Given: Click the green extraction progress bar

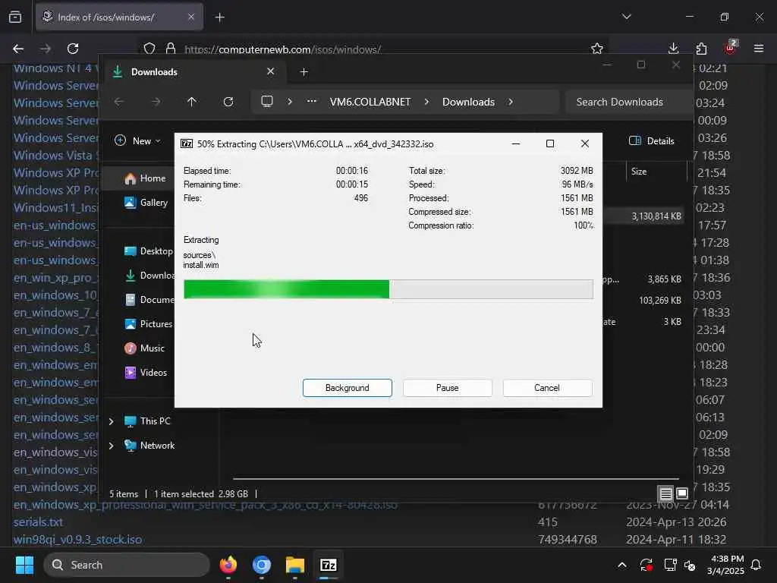Looking at the screenshot, I should [388, 289].
